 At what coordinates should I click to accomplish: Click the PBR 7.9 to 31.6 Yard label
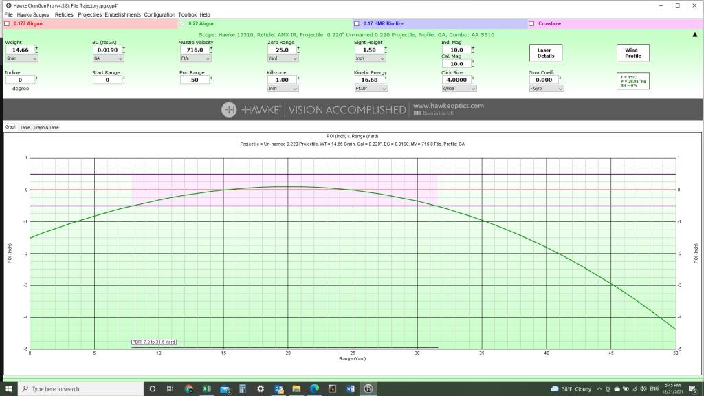pos(153,342)
